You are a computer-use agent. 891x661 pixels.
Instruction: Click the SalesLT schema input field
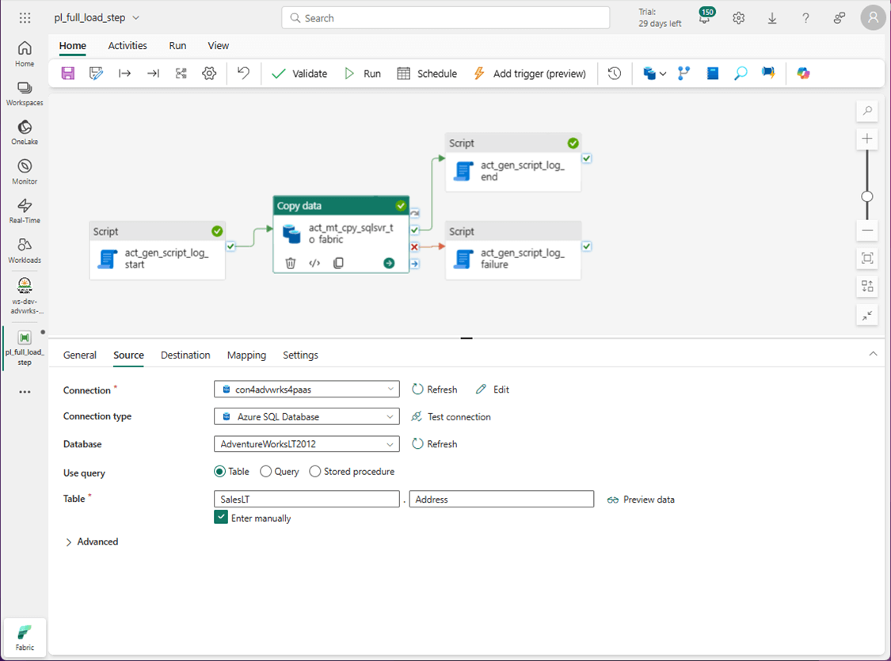[x=307, y=499]
